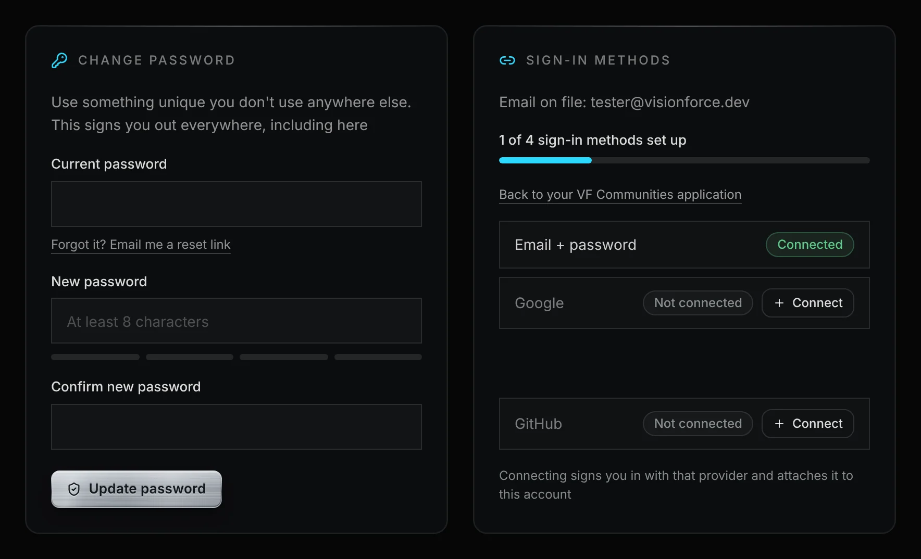The image size is (921, 559).
Task: Click "1 of 4 sign-in methods set up"
Action: click(592, 140)
